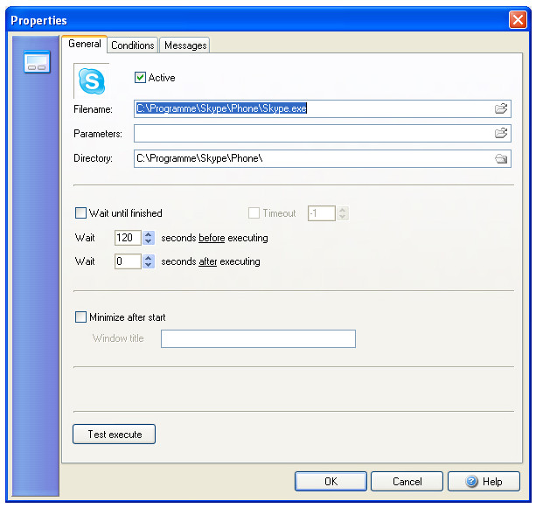Image resolution: width=536 pixels, height=508 pixels.
Task: Click the Skype program icon
Action: (x=92, y=81)
